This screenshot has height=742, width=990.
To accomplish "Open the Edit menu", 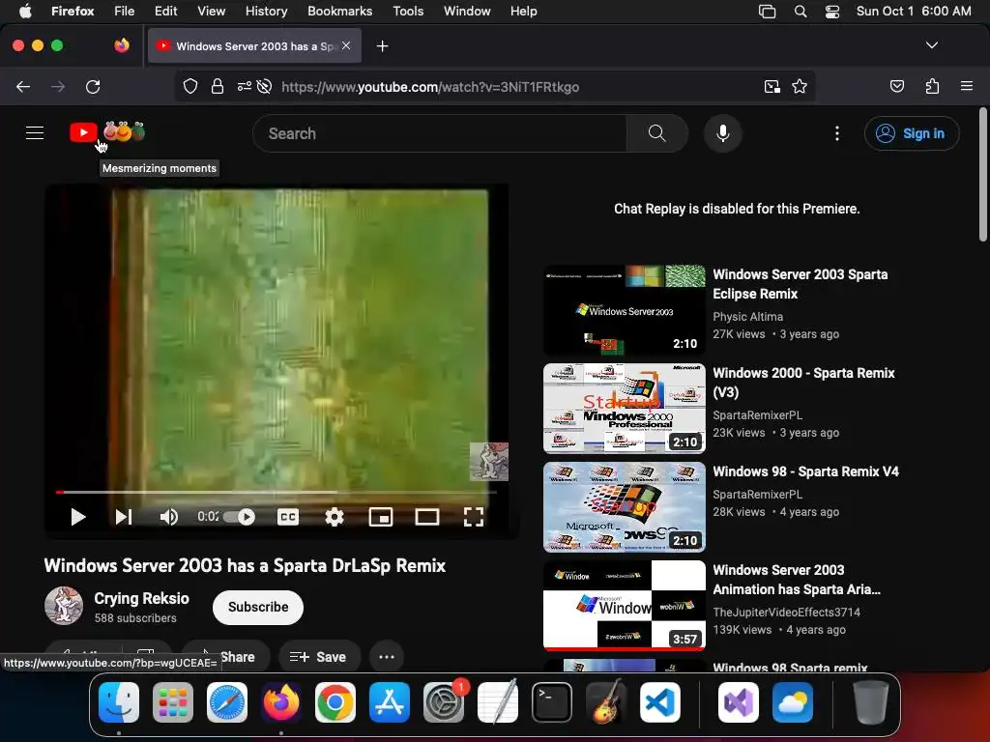I will point(165,11).
